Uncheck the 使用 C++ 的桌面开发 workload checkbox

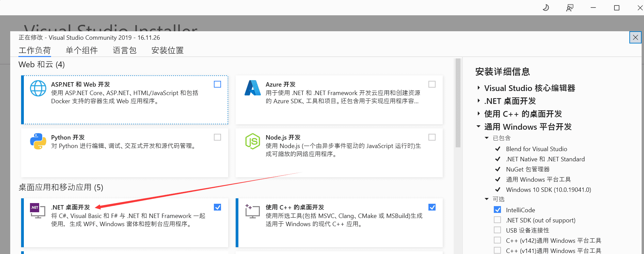(x=432, y=207)
